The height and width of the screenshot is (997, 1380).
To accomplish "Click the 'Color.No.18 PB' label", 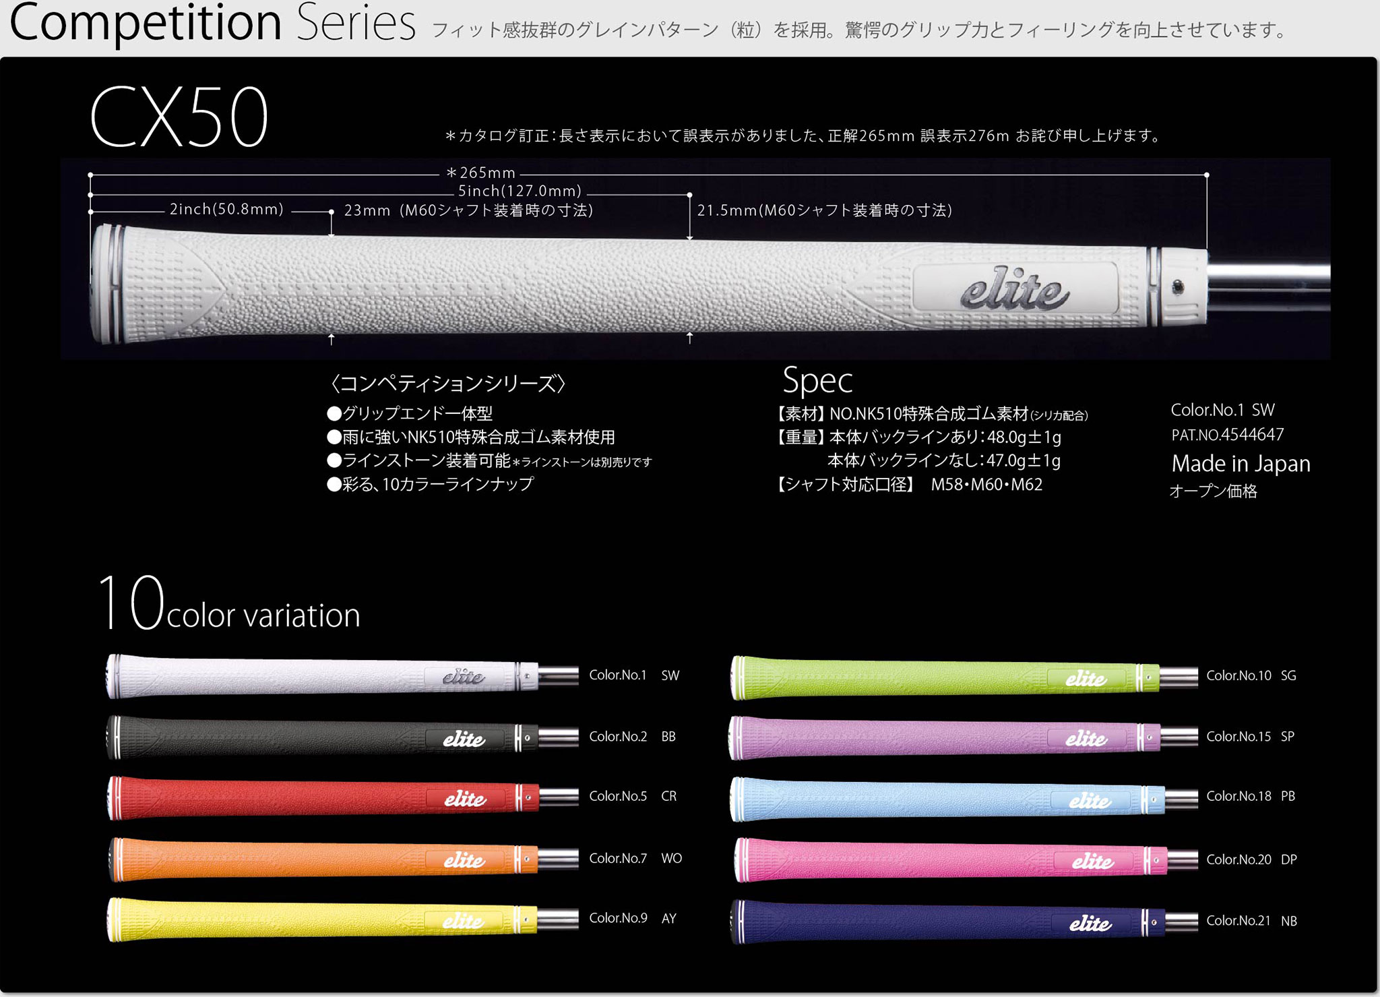I will (1251, 796).
